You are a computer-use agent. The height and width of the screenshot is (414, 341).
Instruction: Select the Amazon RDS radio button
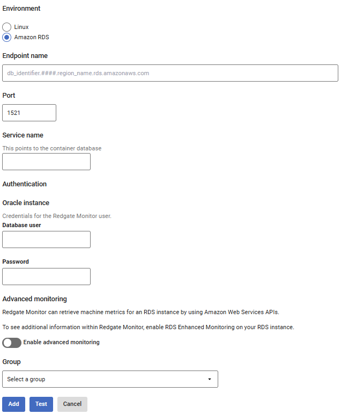[x=7, y=38]
